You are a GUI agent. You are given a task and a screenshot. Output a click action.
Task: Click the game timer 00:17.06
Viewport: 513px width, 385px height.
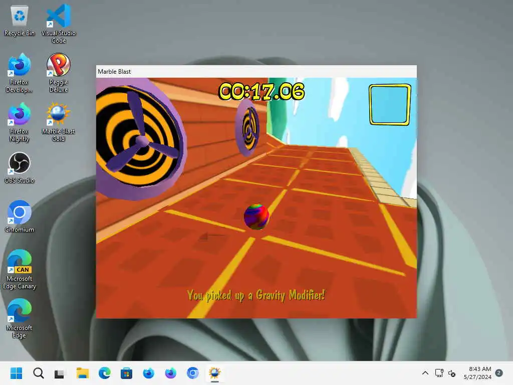262,91
